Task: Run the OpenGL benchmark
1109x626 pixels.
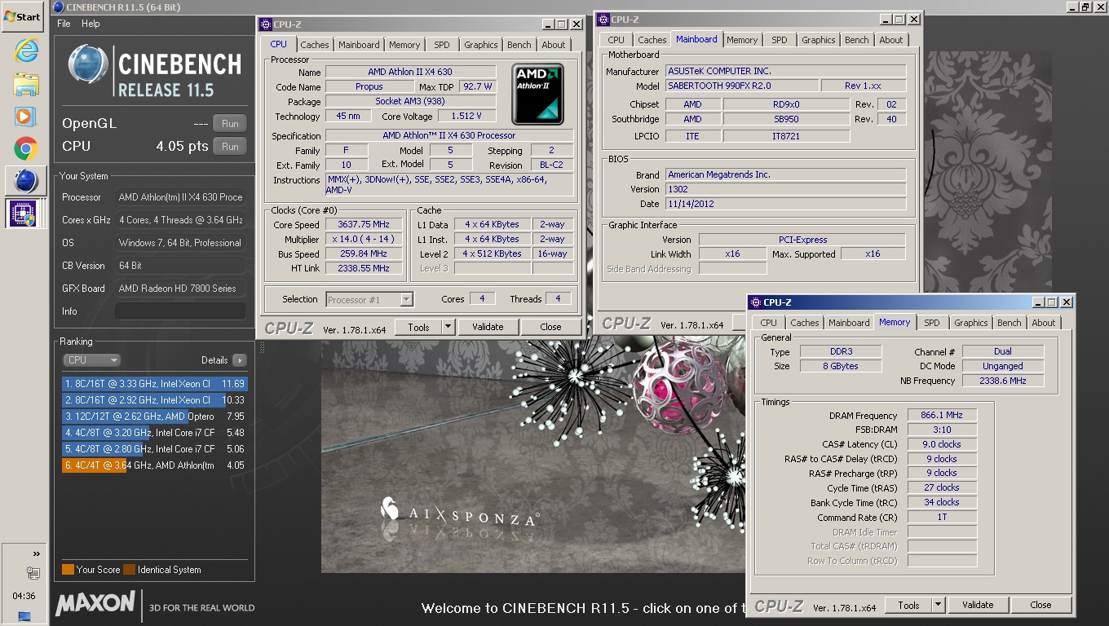Action: pyautogui.click(x=230, y=124)
